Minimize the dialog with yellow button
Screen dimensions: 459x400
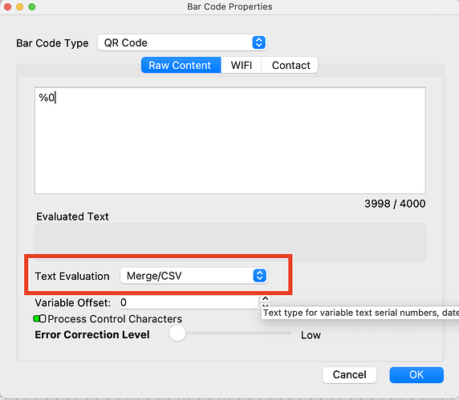[19, 6]
